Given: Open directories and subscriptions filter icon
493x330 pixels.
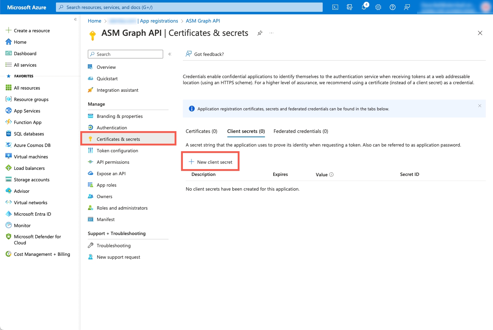Looking at the screenshot, I should coord(350,7).
